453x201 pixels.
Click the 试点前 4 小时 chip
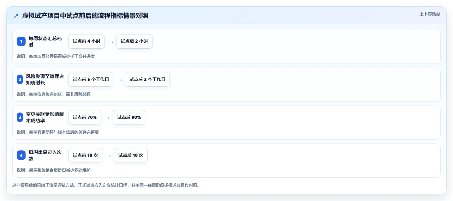[x=86, y=41]
